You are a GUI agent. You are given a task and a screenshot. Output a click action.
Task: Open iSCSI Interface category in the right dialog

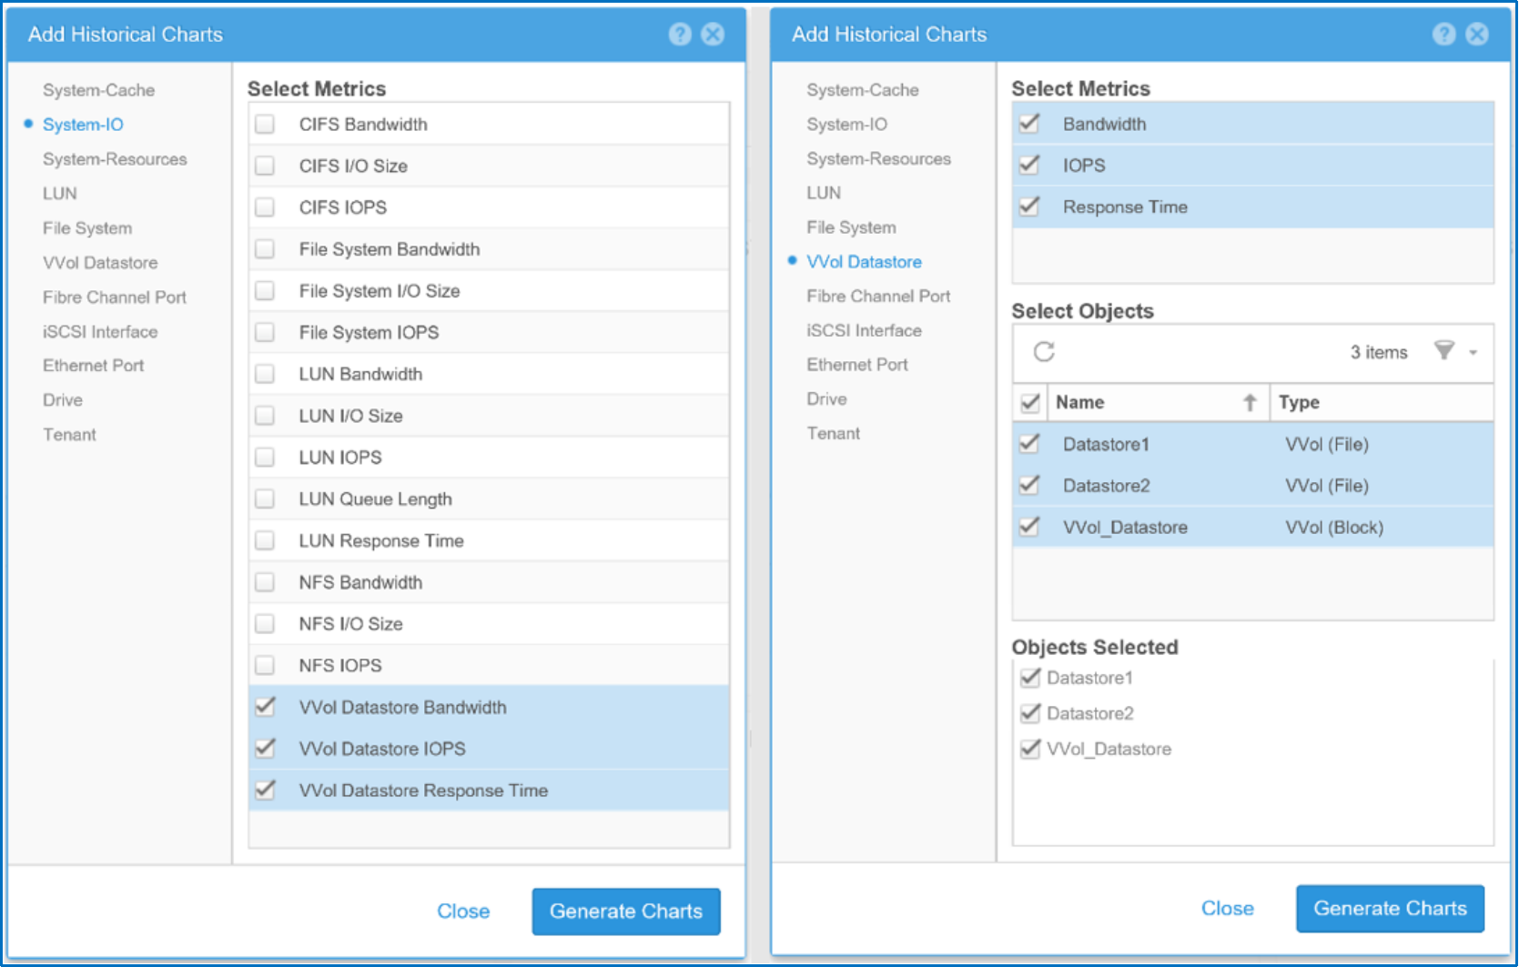(x=864, y=331)
